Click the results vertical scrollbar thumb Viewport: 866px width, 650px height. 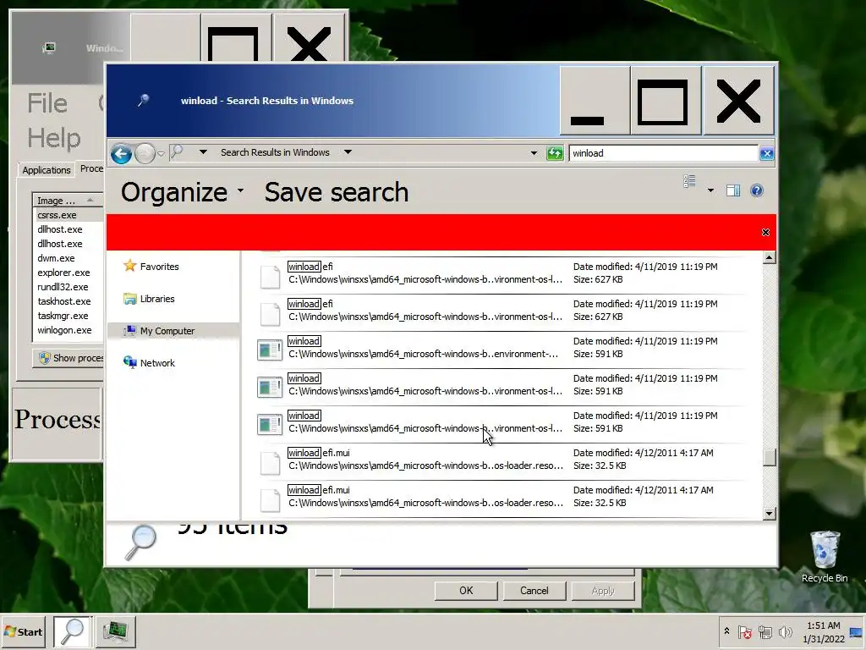(769, 457)
